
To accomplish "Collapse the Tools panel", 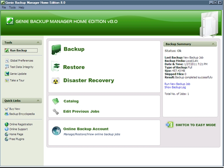I will coord(38,42).
